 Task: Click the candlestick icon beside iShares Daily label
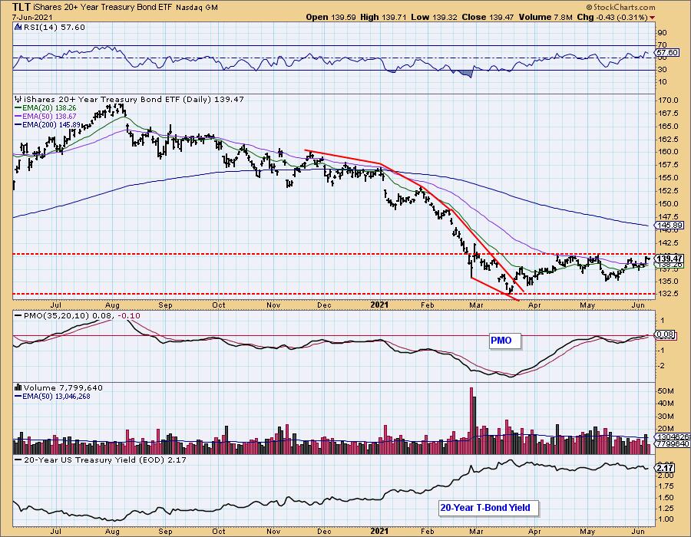(x=18, y=100)
